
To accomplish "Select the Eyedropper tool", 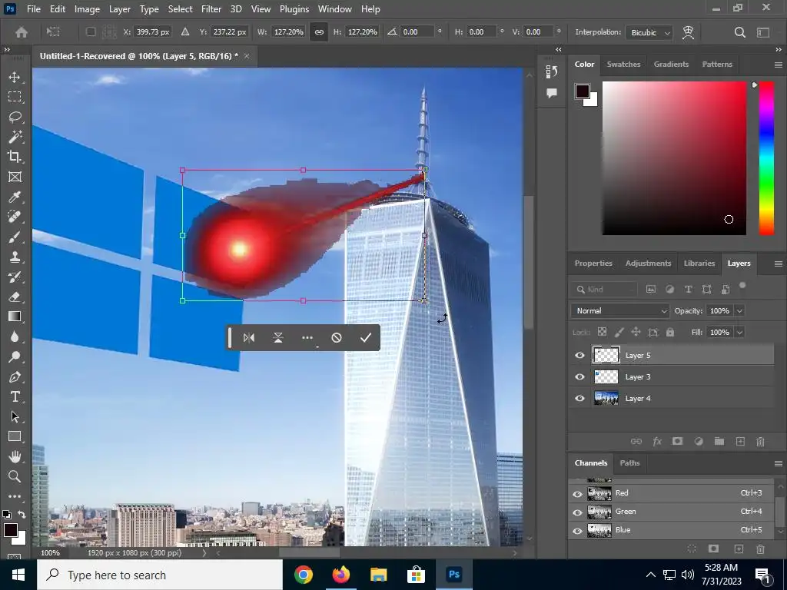I will [x=15, y=197].
